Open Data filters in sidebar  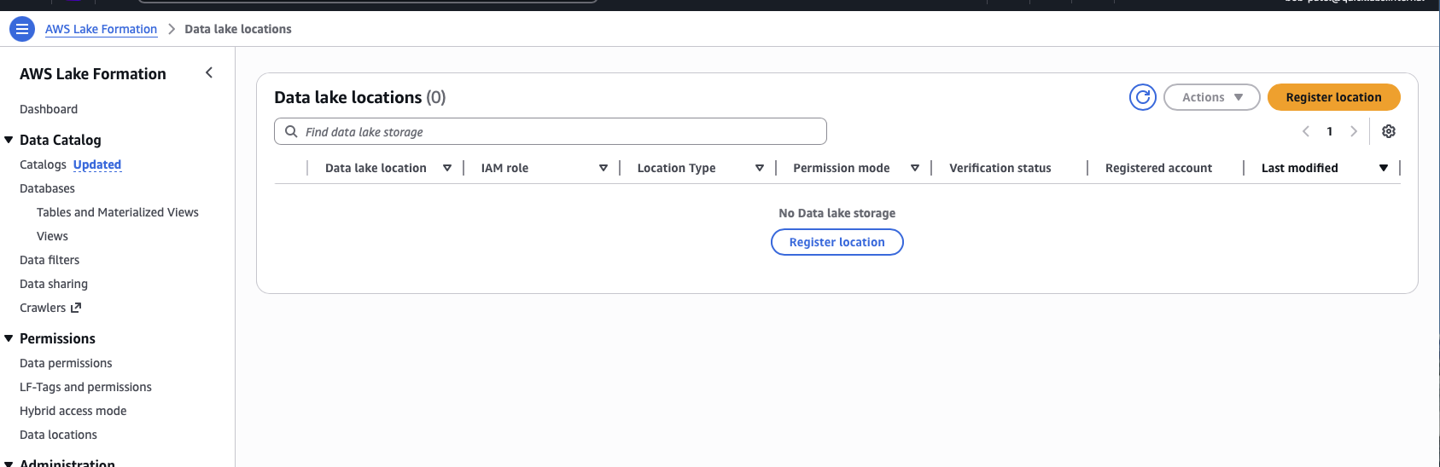pos(50,260)
